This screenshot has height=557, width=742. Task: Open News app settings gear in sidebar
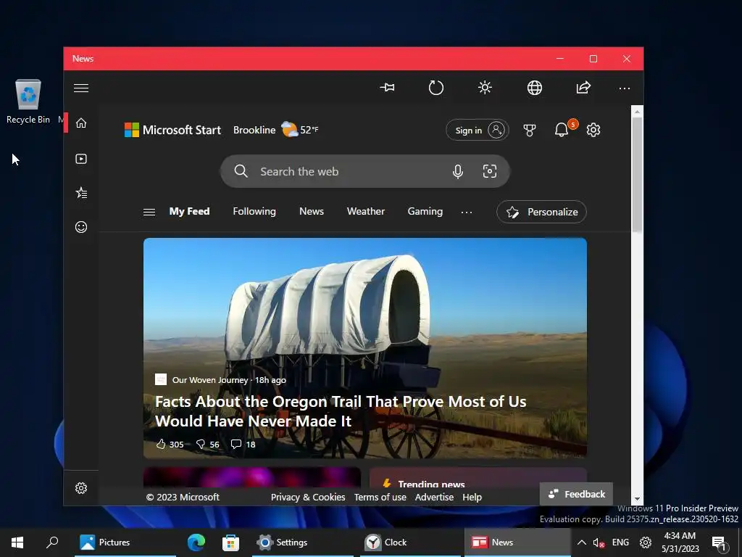tap(81, 488)
